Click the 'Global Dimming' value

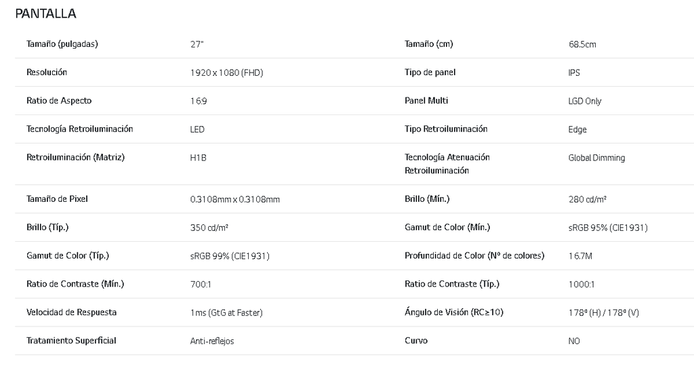coord(596,158)
